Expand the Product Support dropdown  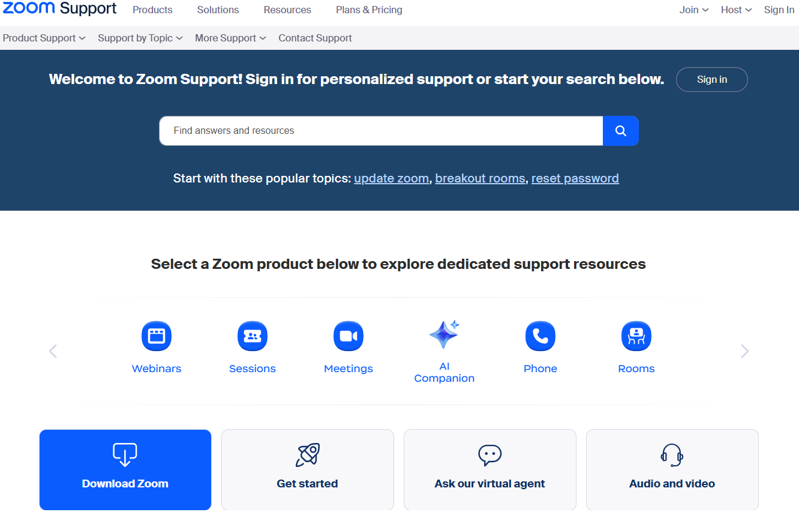44,38
